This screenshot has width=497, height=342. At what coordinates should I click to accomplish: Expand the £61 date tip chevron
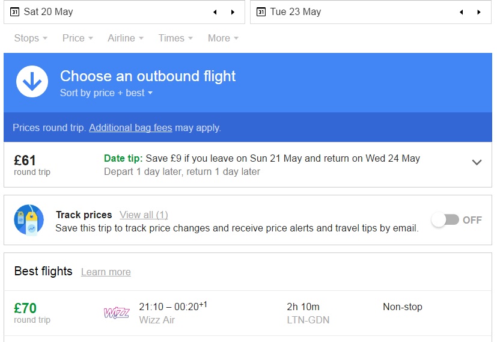coord(477,162)
